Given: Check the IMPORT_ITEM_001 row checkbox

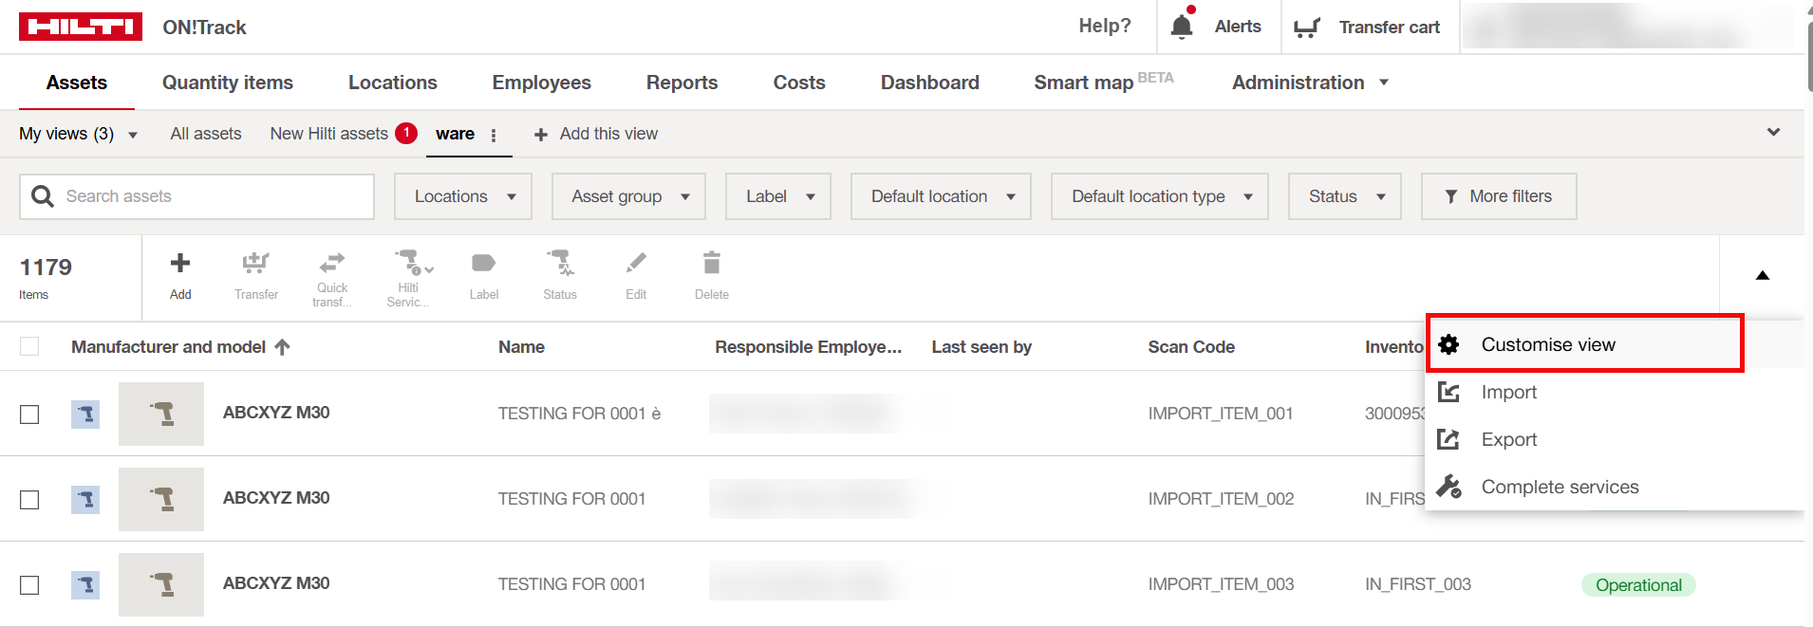Looking at the screenshot, I should pyautogui.click(x=30, y=415).
